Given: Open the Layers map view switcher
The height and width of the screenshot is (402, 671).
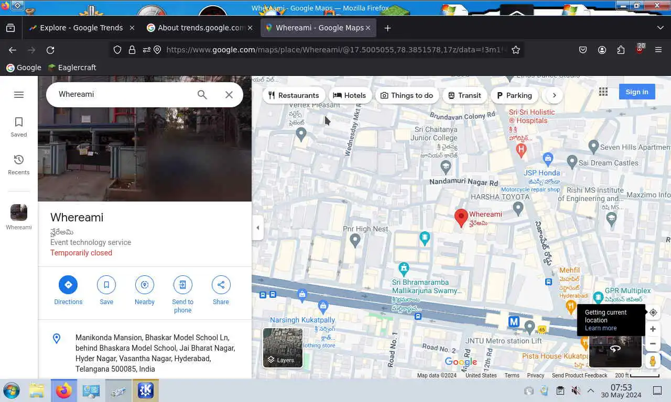Looking at the screenshot, I should [x=283, y=348].
